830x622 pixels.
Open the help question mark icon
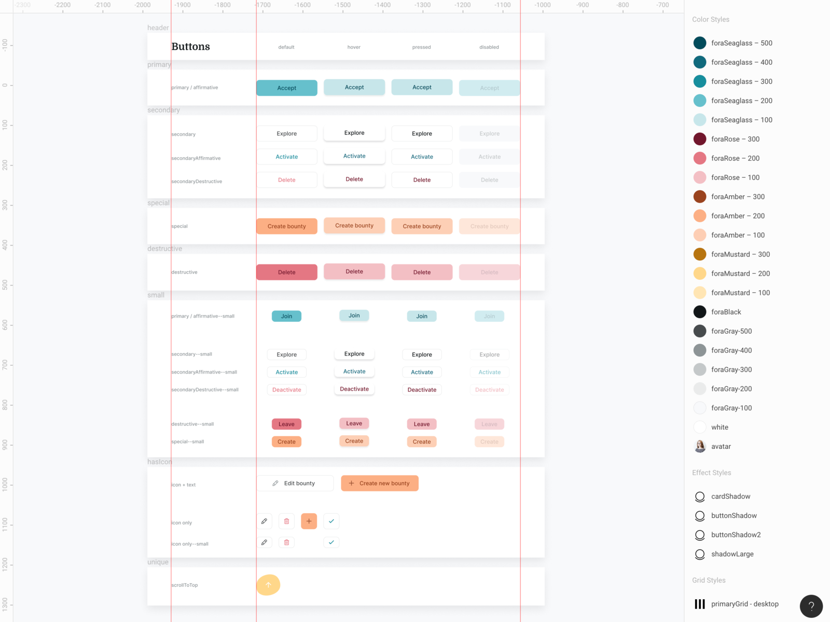[811, 606]
